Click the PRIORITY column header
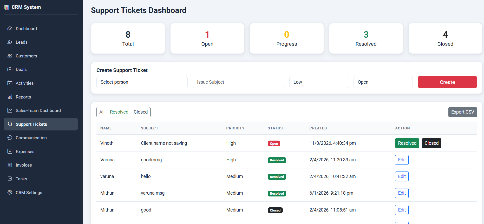The height and width of the screenshot is (224, 484). 235,128
